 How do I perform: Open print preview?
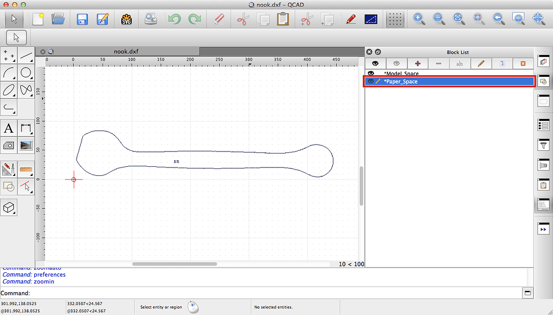[151, 19]
